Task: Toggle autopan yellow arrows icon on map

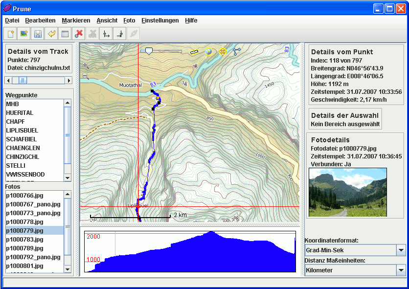Action: (x=223, y=51)
